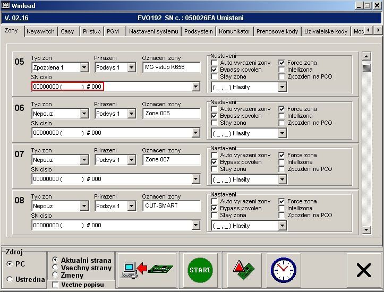Select the Ustredna source radio button
This screenshot has height=292, width=384.
10,279
